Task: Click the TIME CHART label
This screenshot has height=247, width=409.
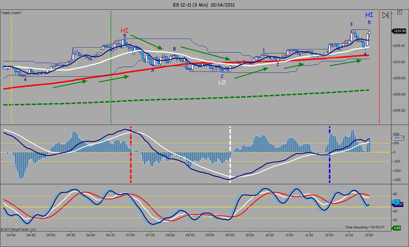Action: pyautogui.click(x=11, y=13)
